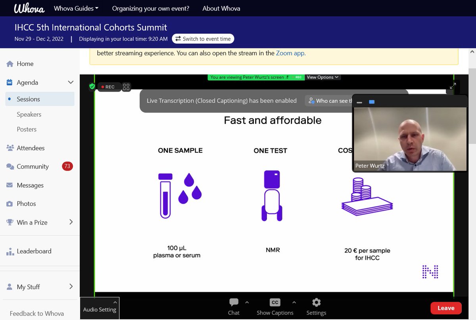Viewport: 476px width, 320px height.
Task: Select the Sessions menu item
Action: coord(40,99)
